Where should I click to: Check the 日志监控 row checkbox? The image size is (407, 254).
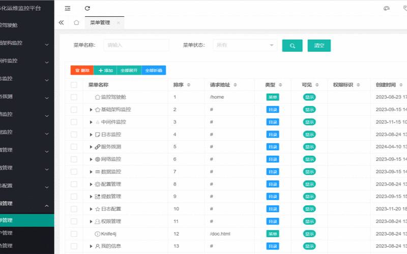coord(74,134)
